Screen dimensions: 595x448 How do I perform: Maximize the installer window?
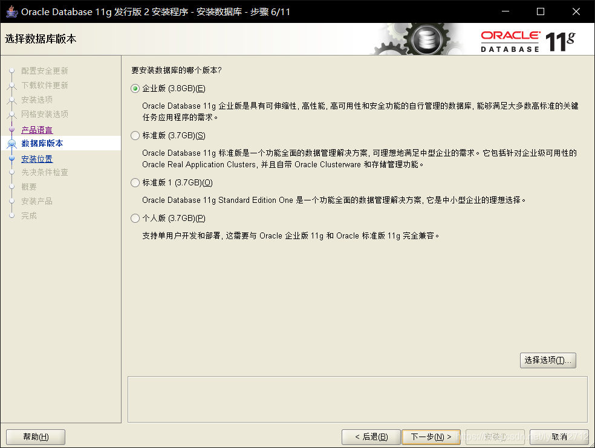tap(541, 11)
